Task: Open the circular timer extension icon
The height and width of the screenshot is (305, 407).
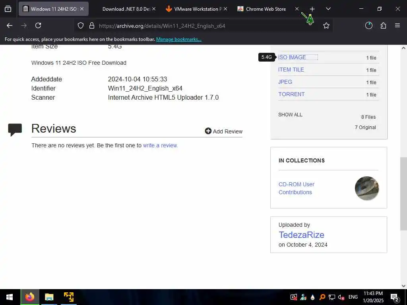Action: click(x=369, y=25)
